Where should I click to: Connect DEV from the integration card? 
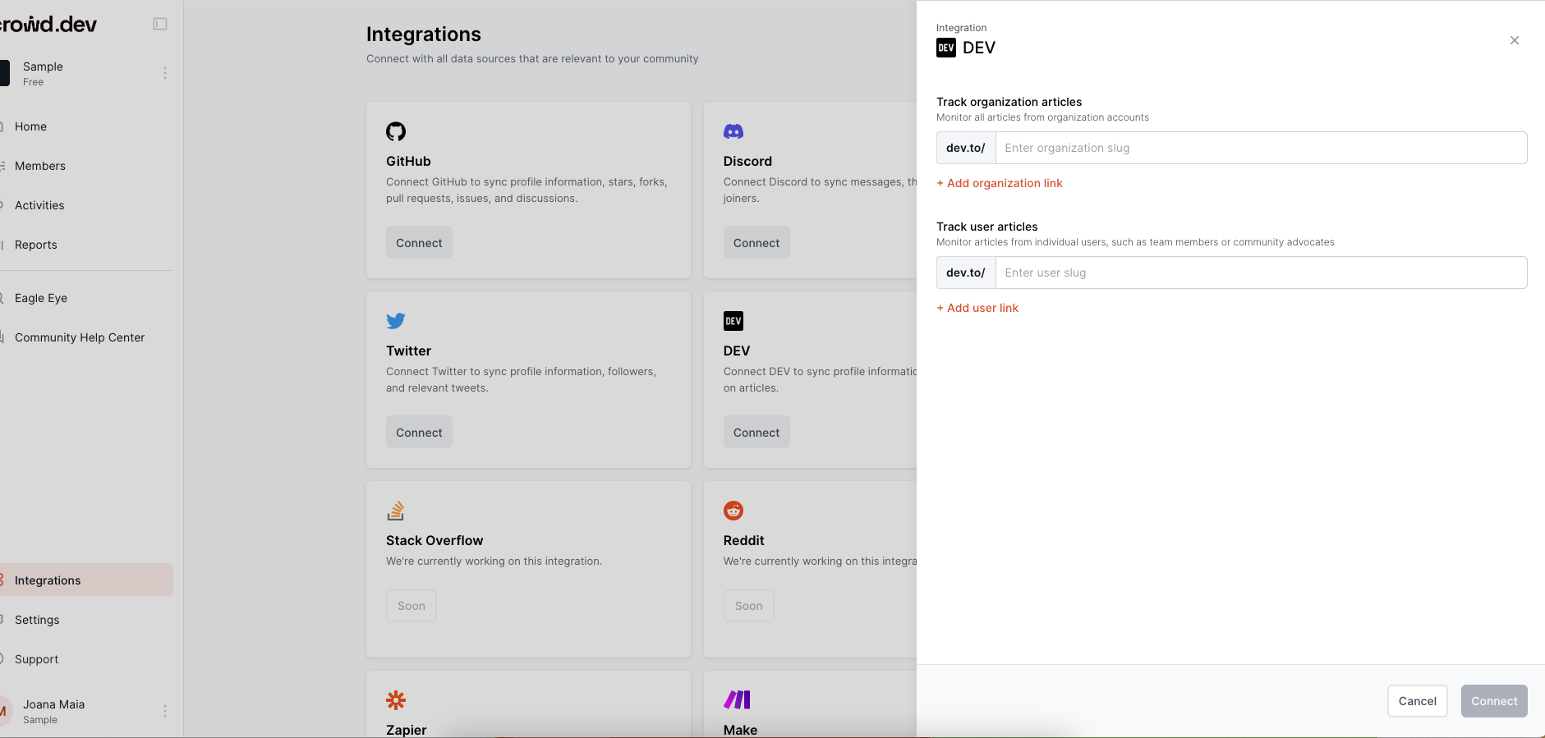click(x=756, y=433)
